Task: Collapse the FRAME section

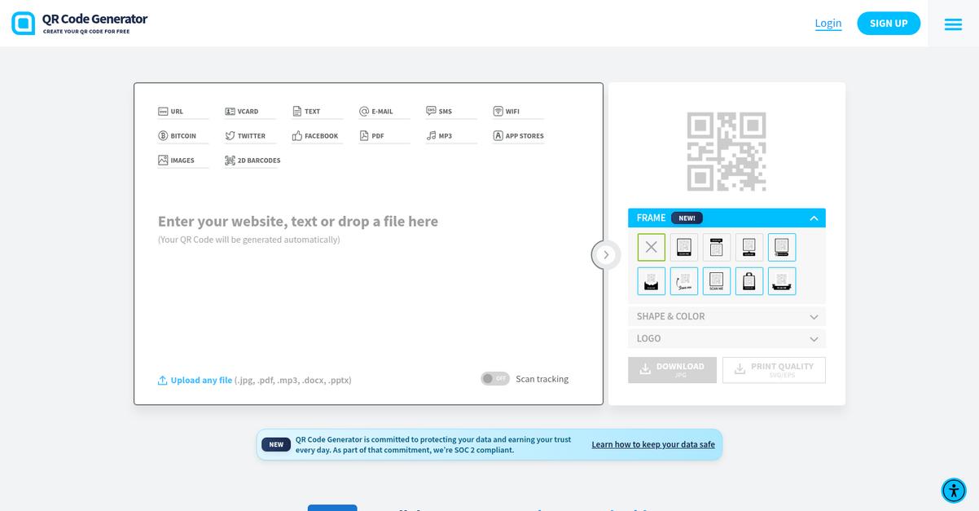Action: [x=727, y=218]
